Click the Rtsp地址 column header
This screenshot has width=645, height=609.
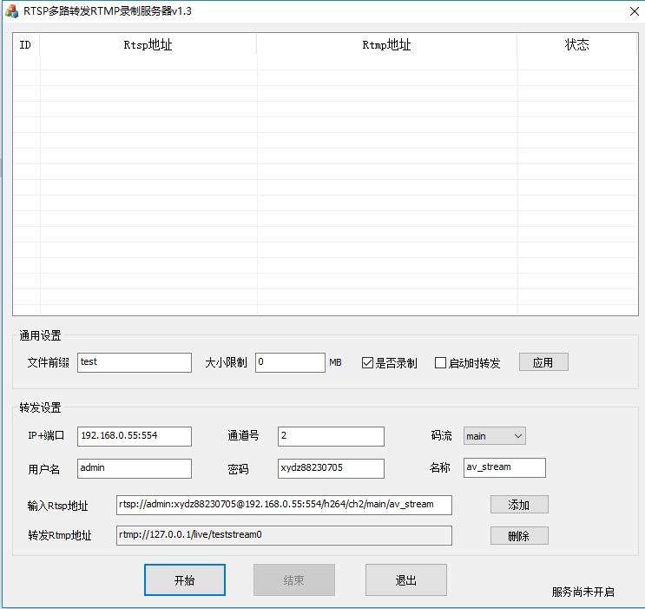pyautogui.click(x=148, y=45)
